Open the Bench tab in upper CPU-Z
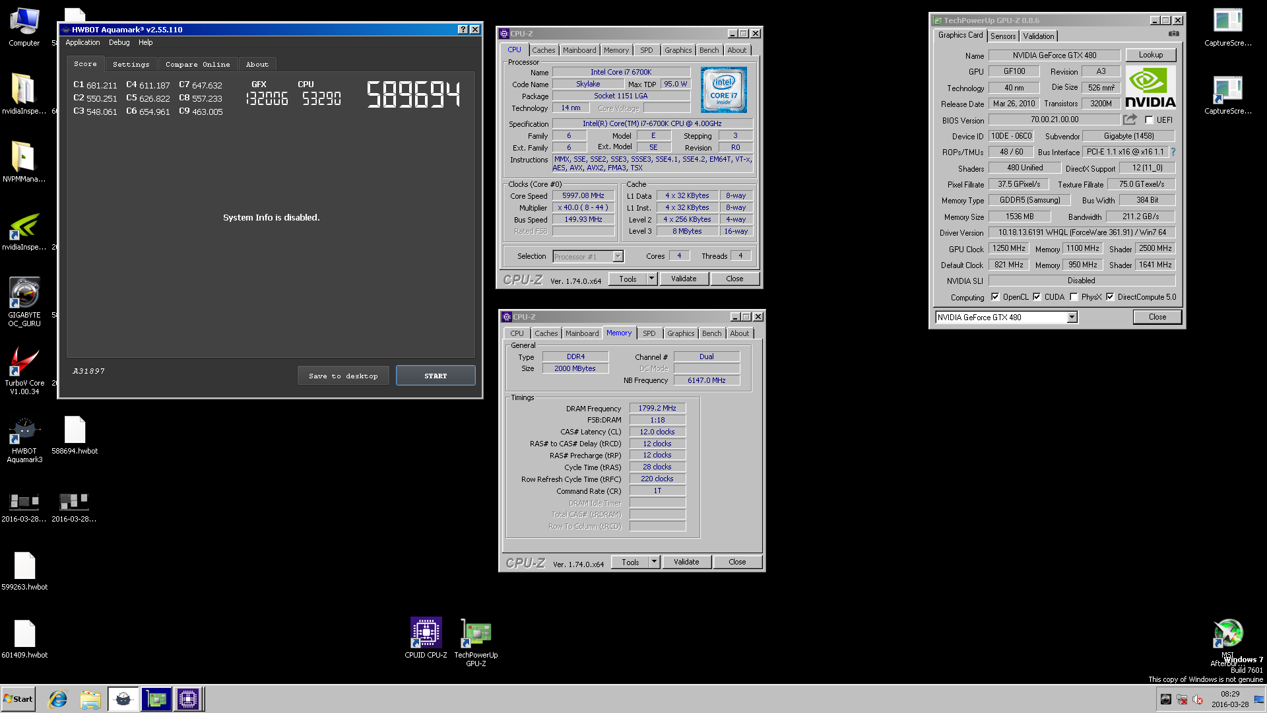The image size is (1267, 713). [x=709, y=50]
